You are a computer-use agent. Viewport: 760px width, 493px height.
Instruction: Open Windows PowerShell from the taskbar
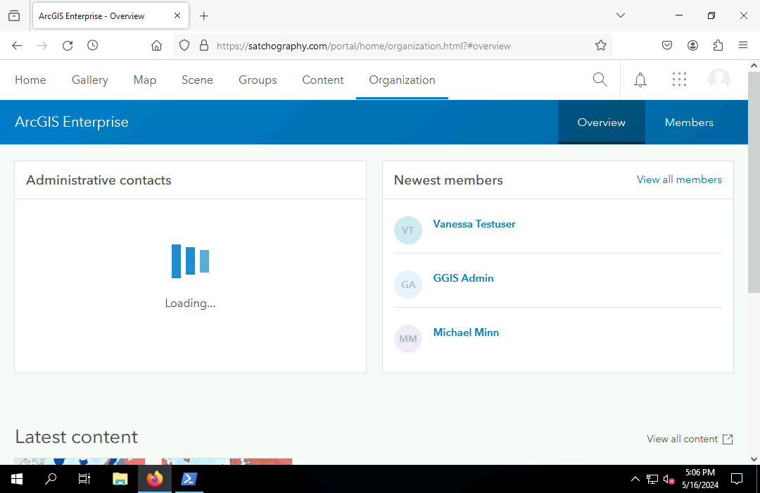(189, 480)
